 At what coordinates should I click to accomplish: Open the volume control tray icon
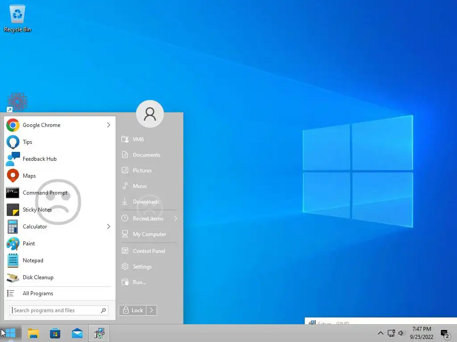coord(401,333)
